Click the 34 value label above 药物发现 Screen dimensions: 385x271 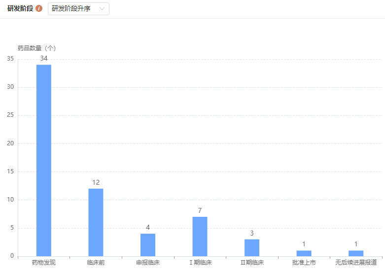[x=44, y=59]
